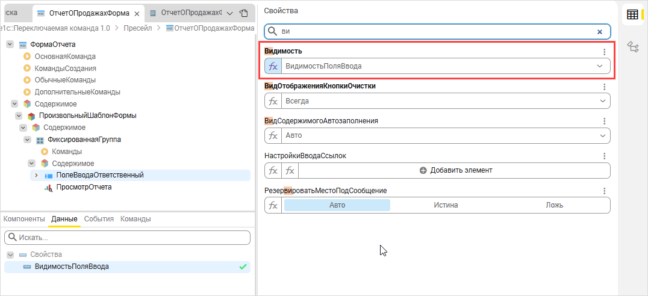Open the ВидСодержимогоАвтозаполнения dropdown set to Авто

tap(446, 135)
